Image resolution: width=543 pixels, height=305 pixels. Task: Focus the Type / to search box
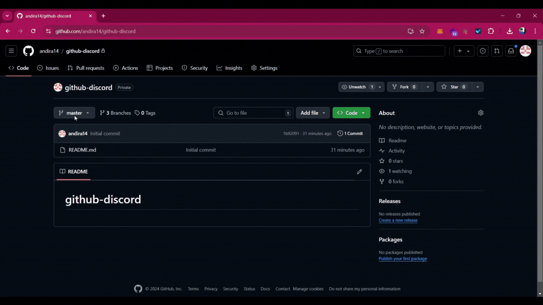point(399,51)
